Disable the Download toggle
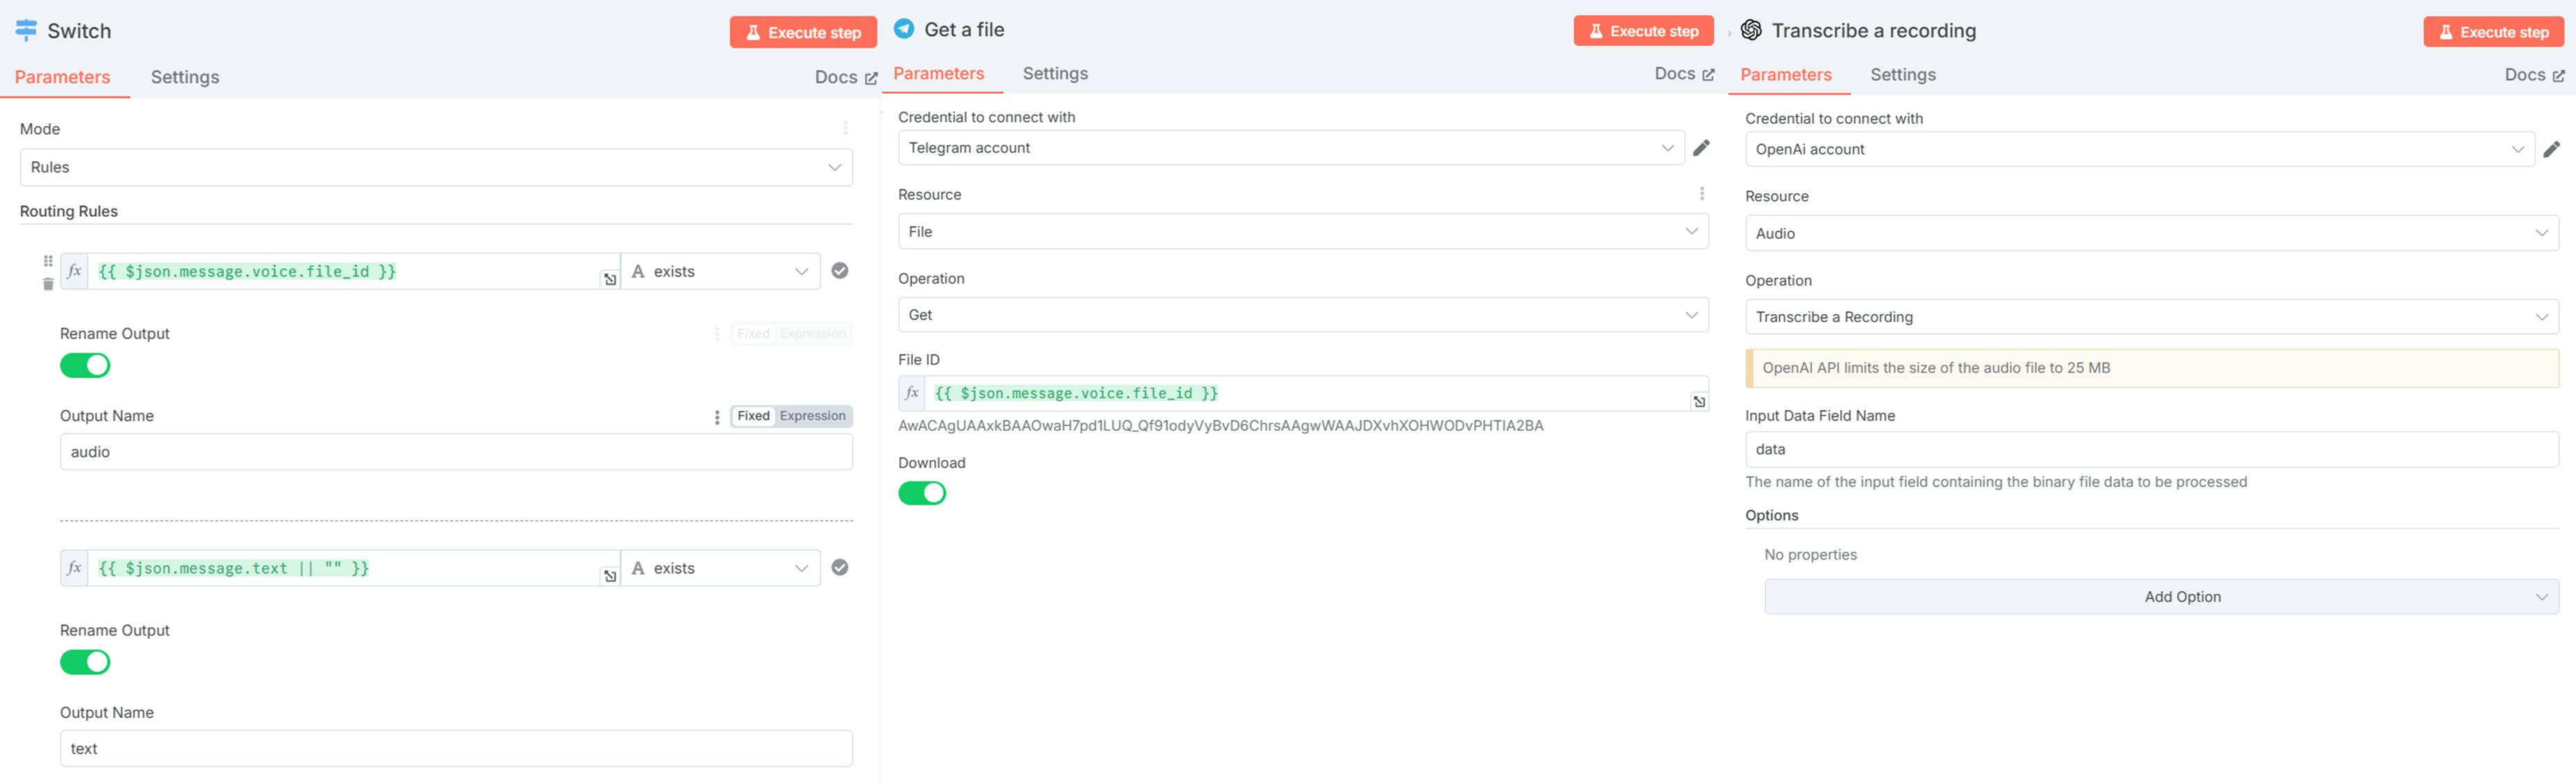This screenshot has height=782, width=2576. (921, 494)
